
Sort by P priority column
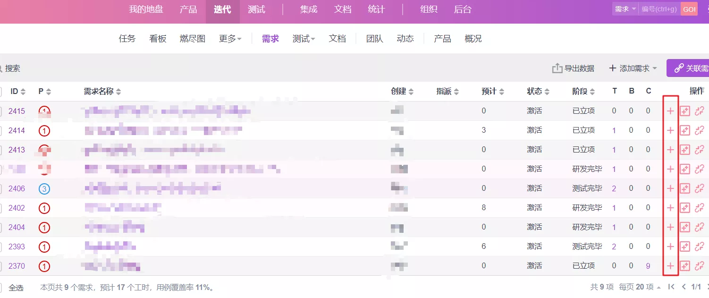coord(45,91)
